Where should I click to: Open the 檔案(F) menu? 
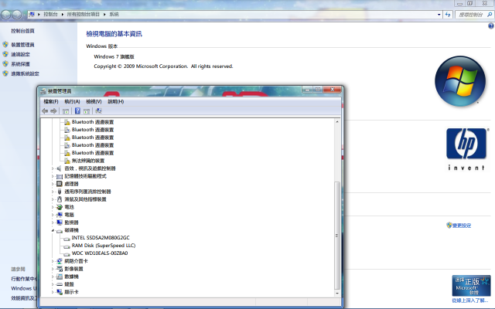click(x=51, y=101)
